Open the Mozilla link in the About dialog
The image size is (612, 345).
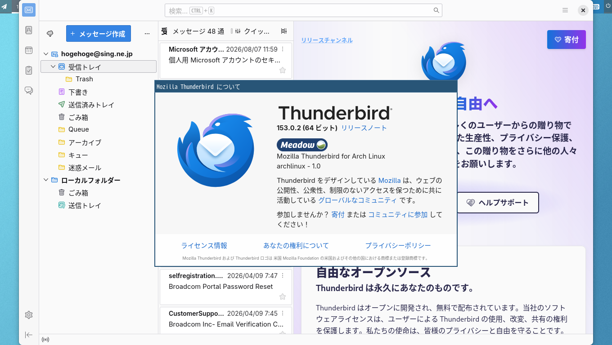pos(390,181)
